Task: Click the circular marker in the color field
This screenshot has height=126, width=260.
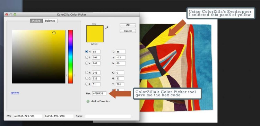Action: 54,33
